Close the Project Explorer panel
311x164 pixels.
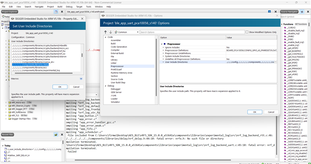62,12
